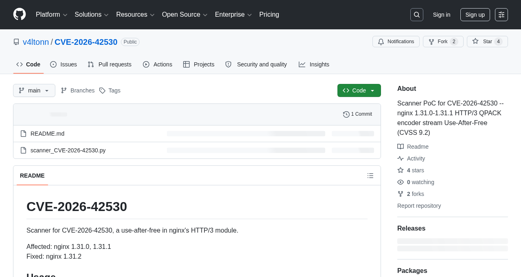The width and height of the screenshot is (521, 277).
Task: Click the star count badge 4
Action: click(498, 42)
